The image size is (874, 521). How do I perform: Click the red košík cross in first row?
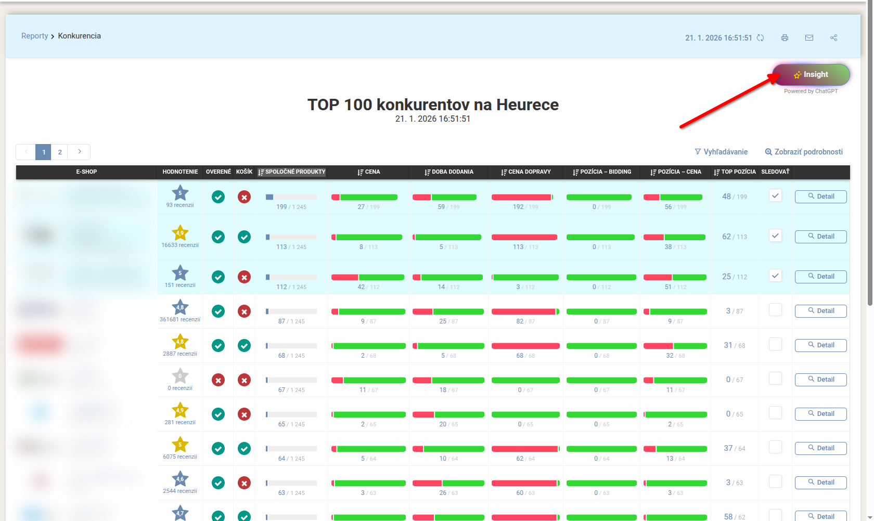[244, 197]
